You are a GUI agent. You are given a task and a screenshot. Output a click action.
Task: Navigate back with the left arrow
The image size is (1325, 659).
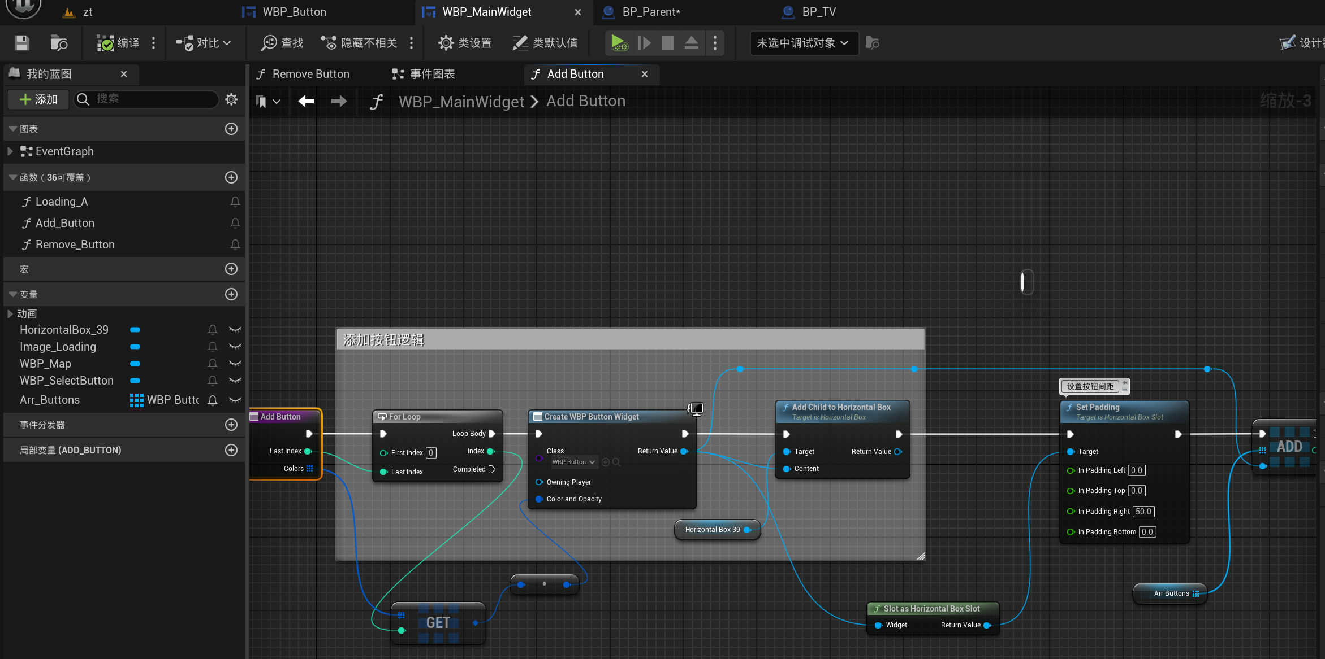click(x=306, y=101)
